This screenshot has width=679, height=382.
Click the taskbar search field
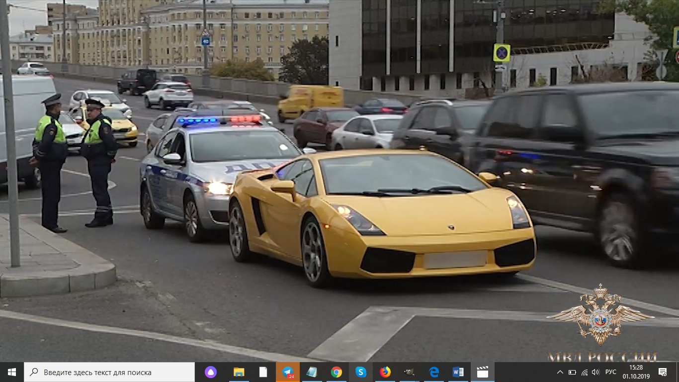(x=109, y=372)
